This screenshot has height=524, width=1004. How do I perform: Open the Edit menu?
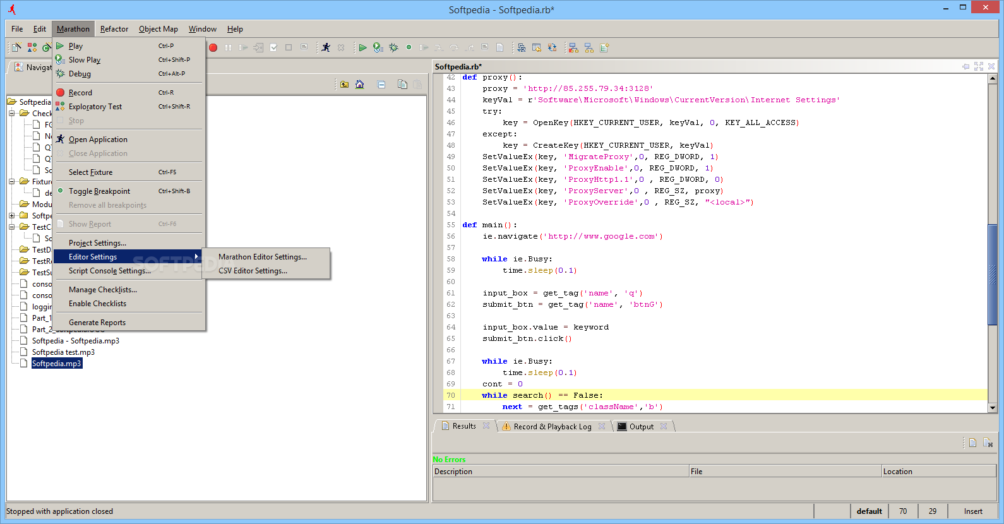[40, 28]
